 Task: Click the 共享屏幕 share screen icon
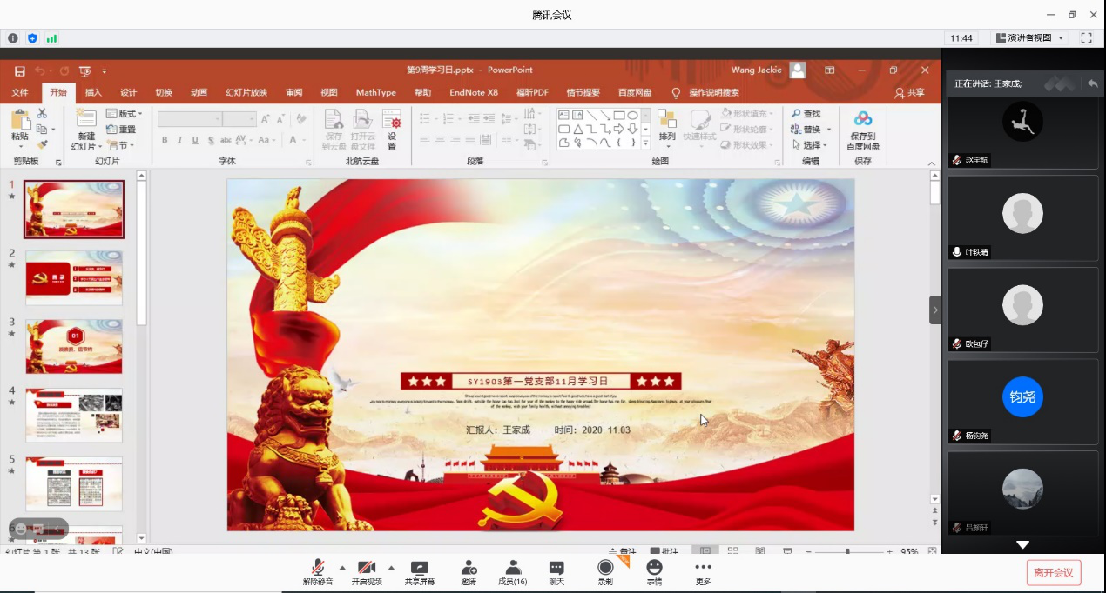(420, 568)
